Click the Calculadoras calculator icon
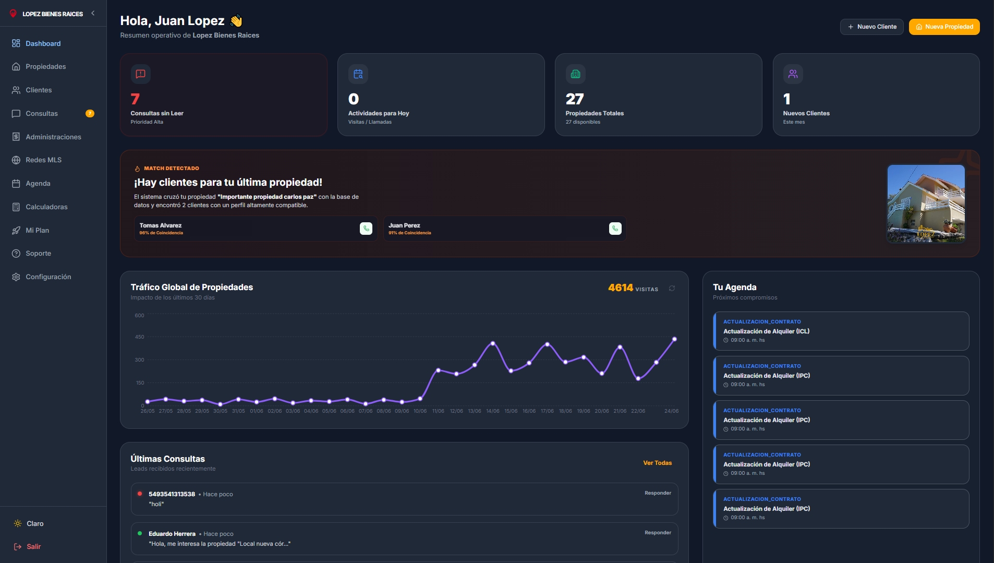Screen dimensions: 994x563 16,207
